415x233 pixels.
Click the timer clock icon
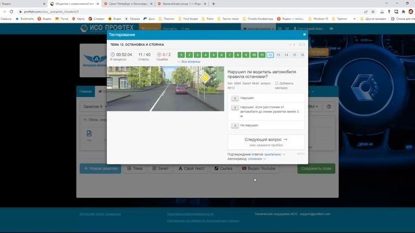[x=112, y=54]
